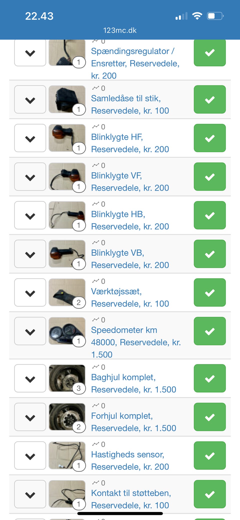Open the dropdown for Hastigheds sensor listing
Screen dimensions: 240x520
tap(30, 456)
